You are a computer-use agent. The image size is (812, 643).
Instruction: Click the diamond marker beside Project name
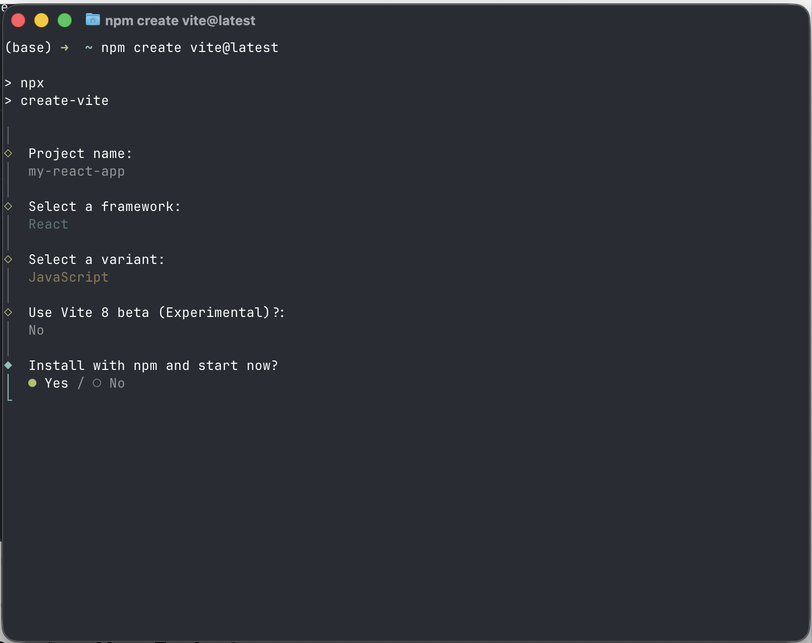tap(8, 153)
